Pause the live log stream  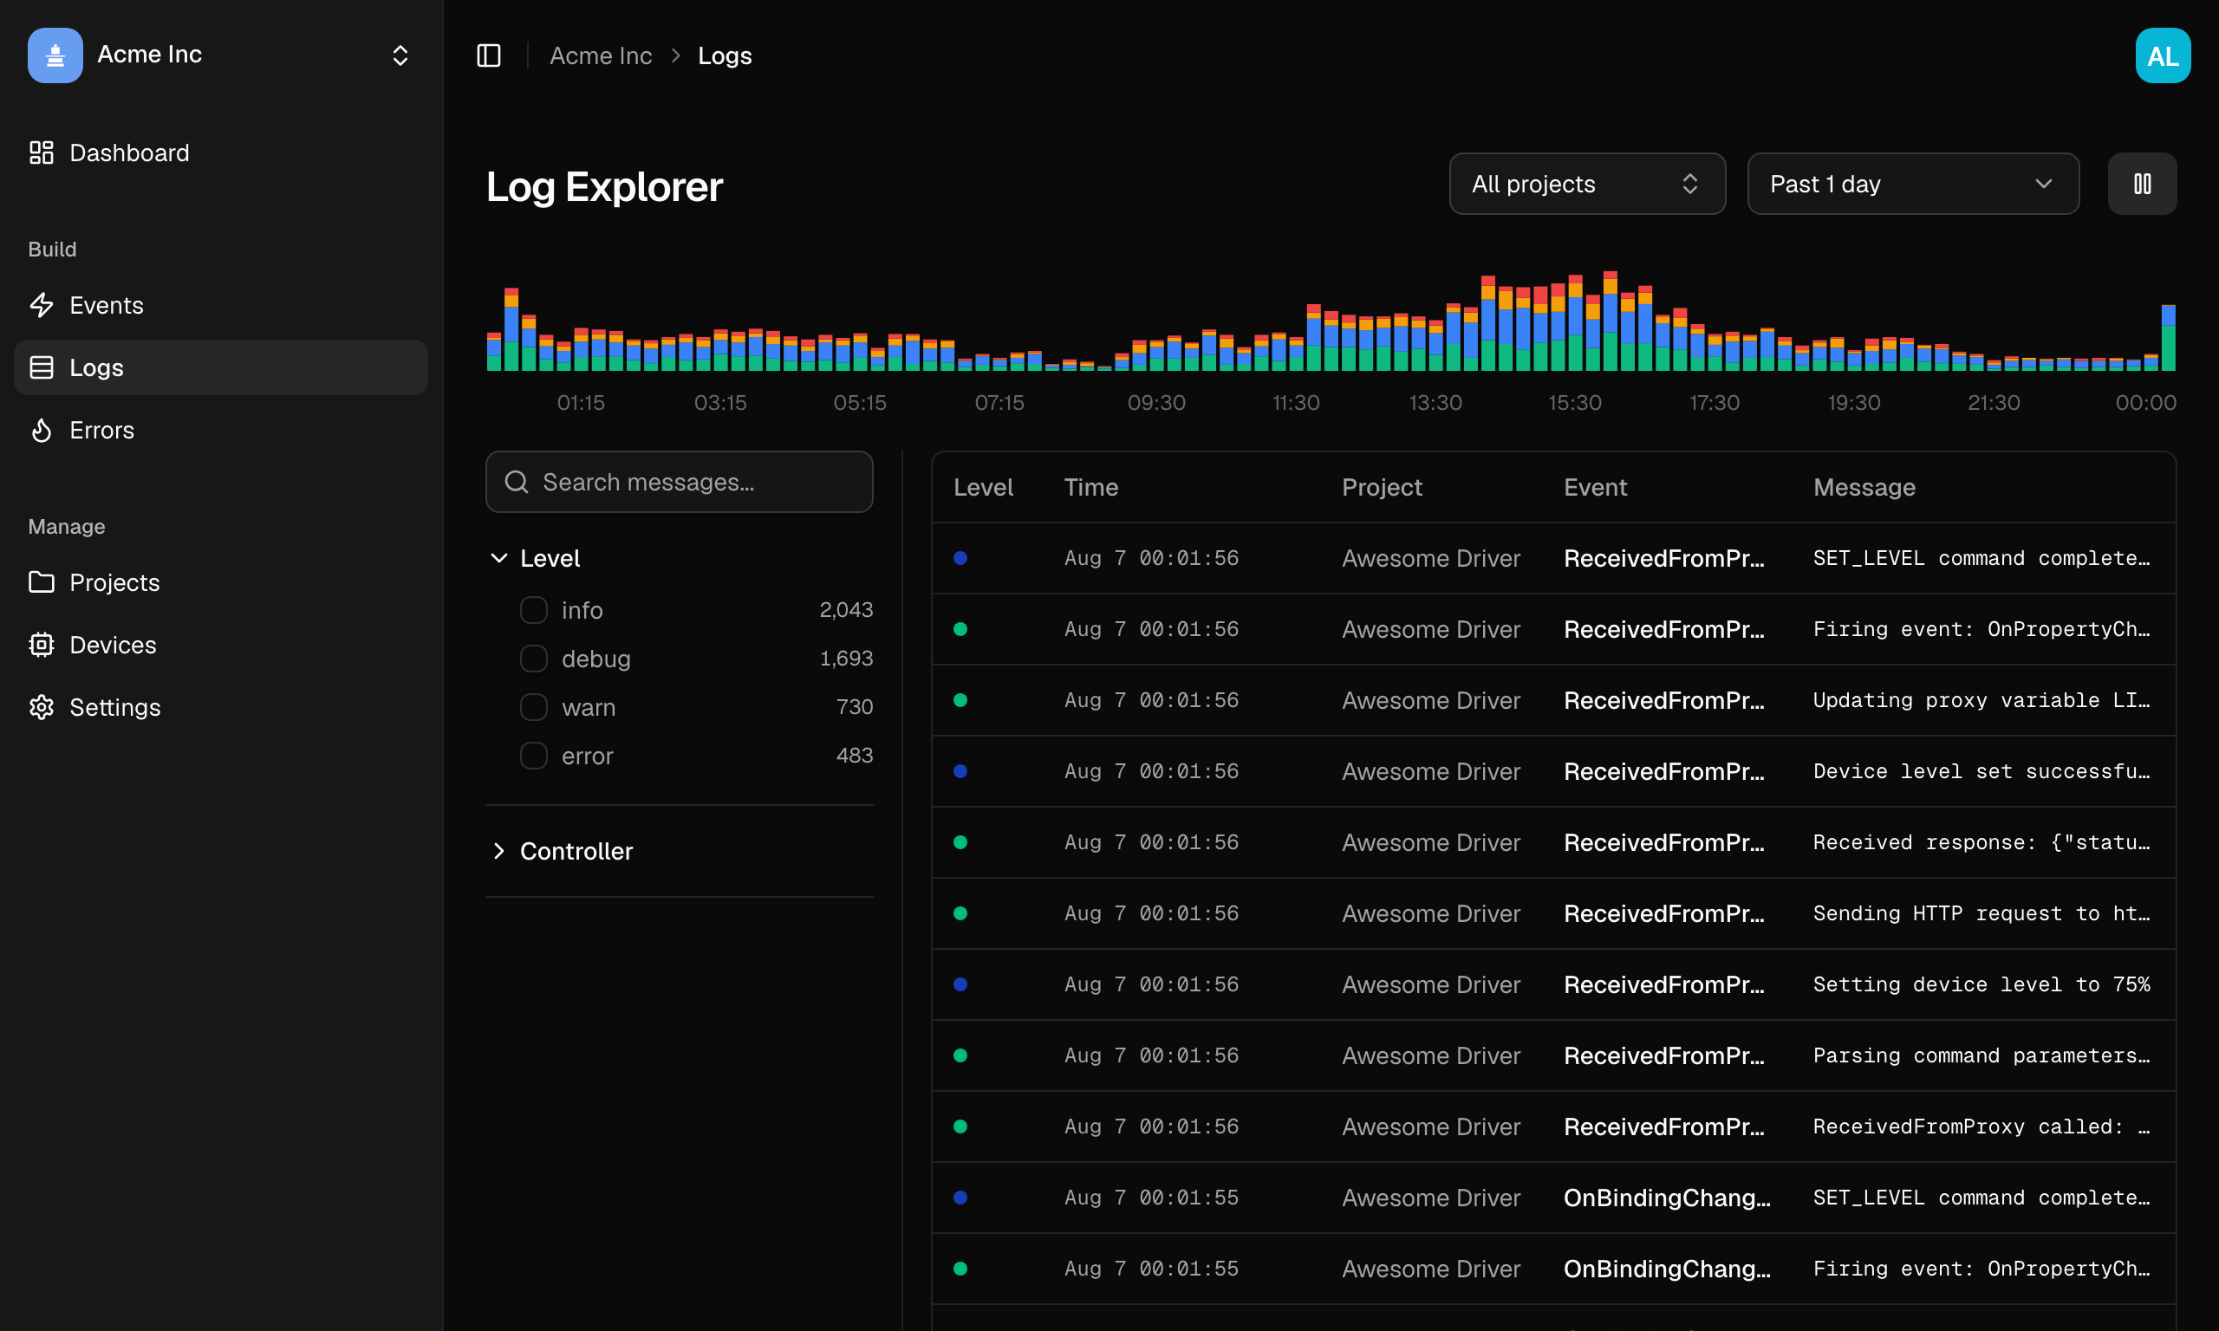(x=2142, y=184)
